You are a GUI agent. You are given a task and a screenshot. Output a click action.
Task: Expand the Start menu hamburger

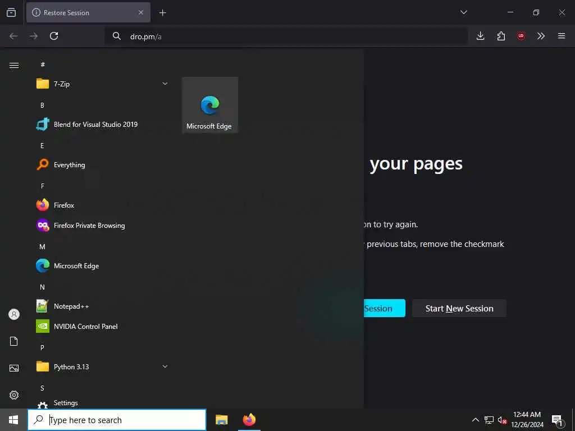point(14,65)
